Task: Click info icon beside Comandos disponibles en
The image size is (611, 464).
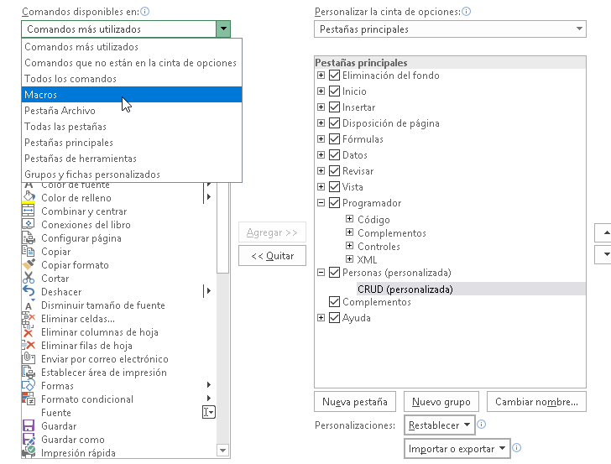Action: [145, 11]
